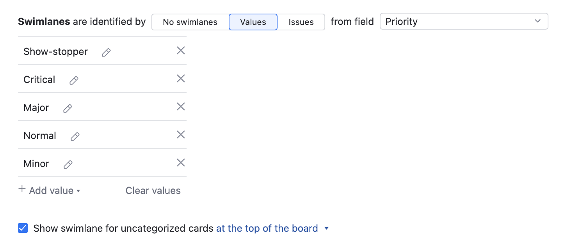Edit the Critical swimlane value
The height and width of the screenshot is (250, 573).
(x=74, y=81)
